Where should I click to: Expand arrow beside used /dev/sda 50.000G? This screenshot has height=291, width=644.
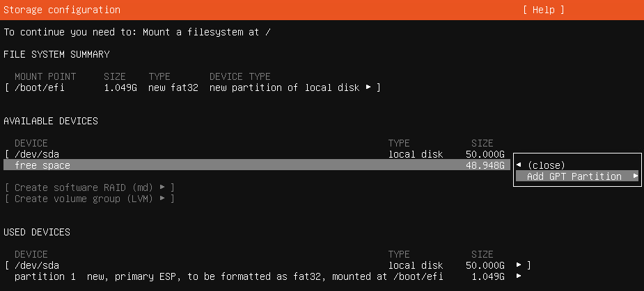tap(519, 265)
